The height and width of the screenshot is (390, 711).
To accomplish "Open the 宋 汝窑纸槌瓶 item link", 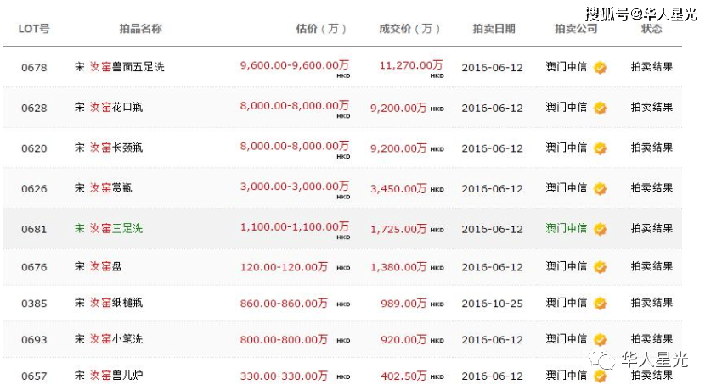I will (109, 303).
